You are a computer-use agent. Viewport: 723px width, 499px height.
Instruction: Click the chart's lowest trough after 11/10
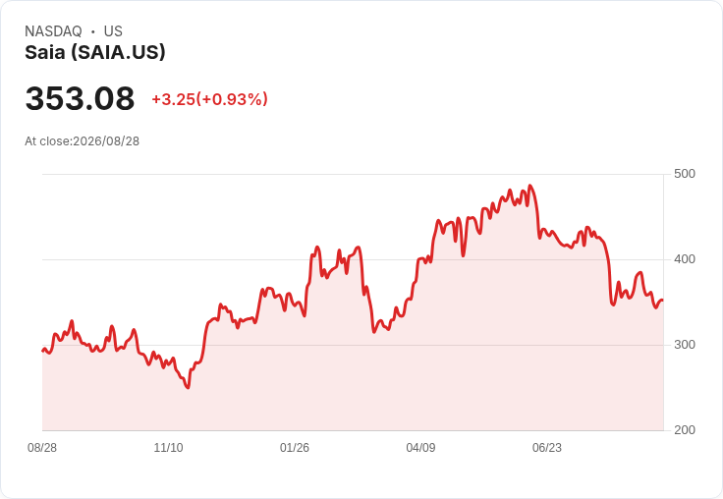coord(188,387)
